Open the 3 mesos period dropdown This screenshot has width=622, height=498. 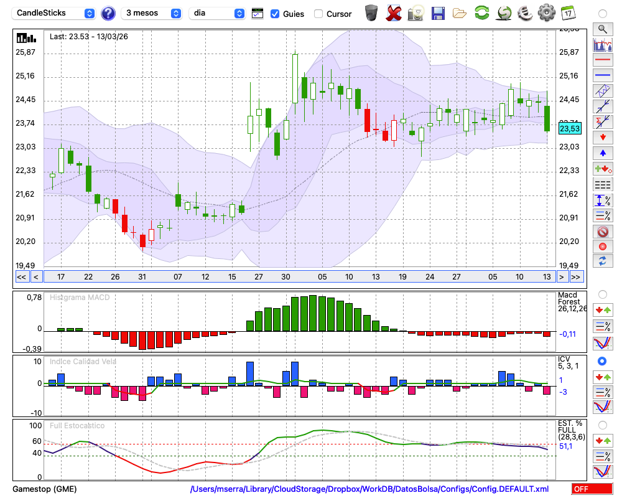(153, 13)
